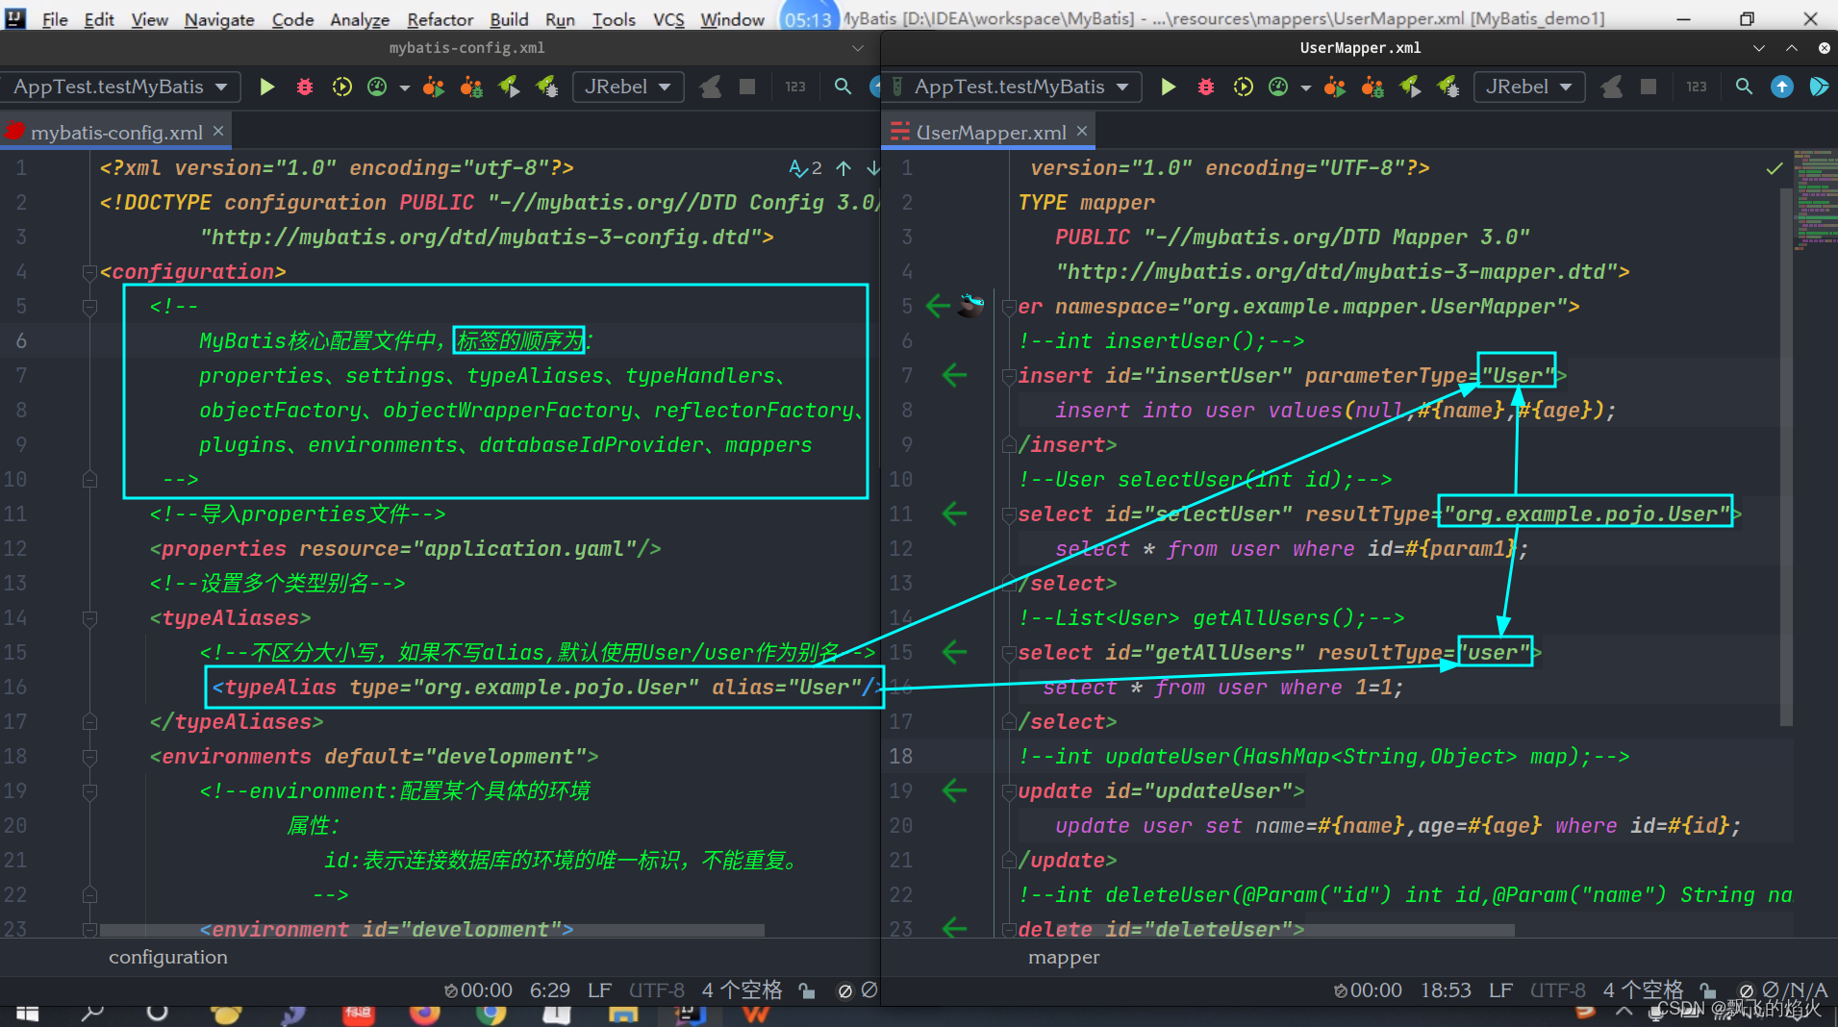Screen dimensions: 1838x1027
Task: Toggle the read-only lock icon in right status bar
Action: (x=1708, y=990)
